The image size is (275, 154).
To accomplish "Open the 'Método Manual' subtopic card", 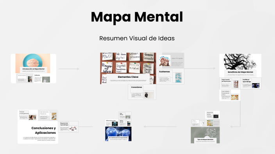I will coord(125,123).
